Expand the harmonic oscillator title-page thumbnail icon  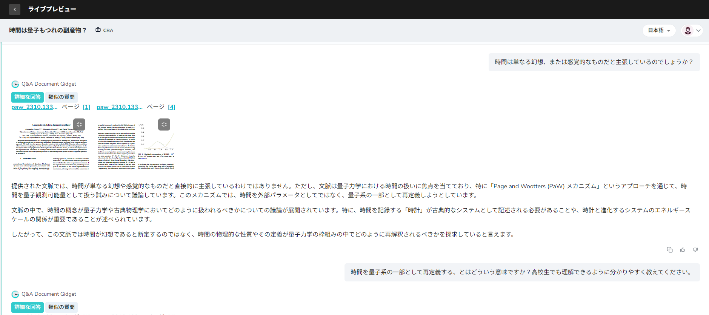(79, 124)
